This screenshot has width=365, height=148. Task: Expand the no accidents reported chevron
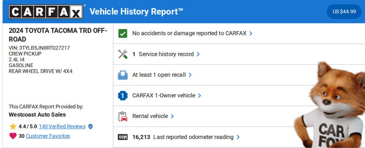pos(251,34)
